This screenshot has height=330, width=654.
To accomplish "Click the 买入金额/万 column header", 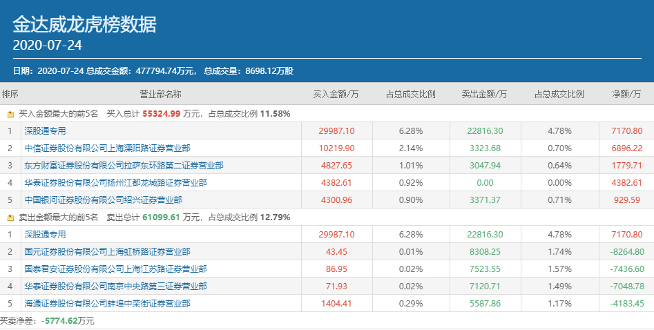I will tap(336, 94).
